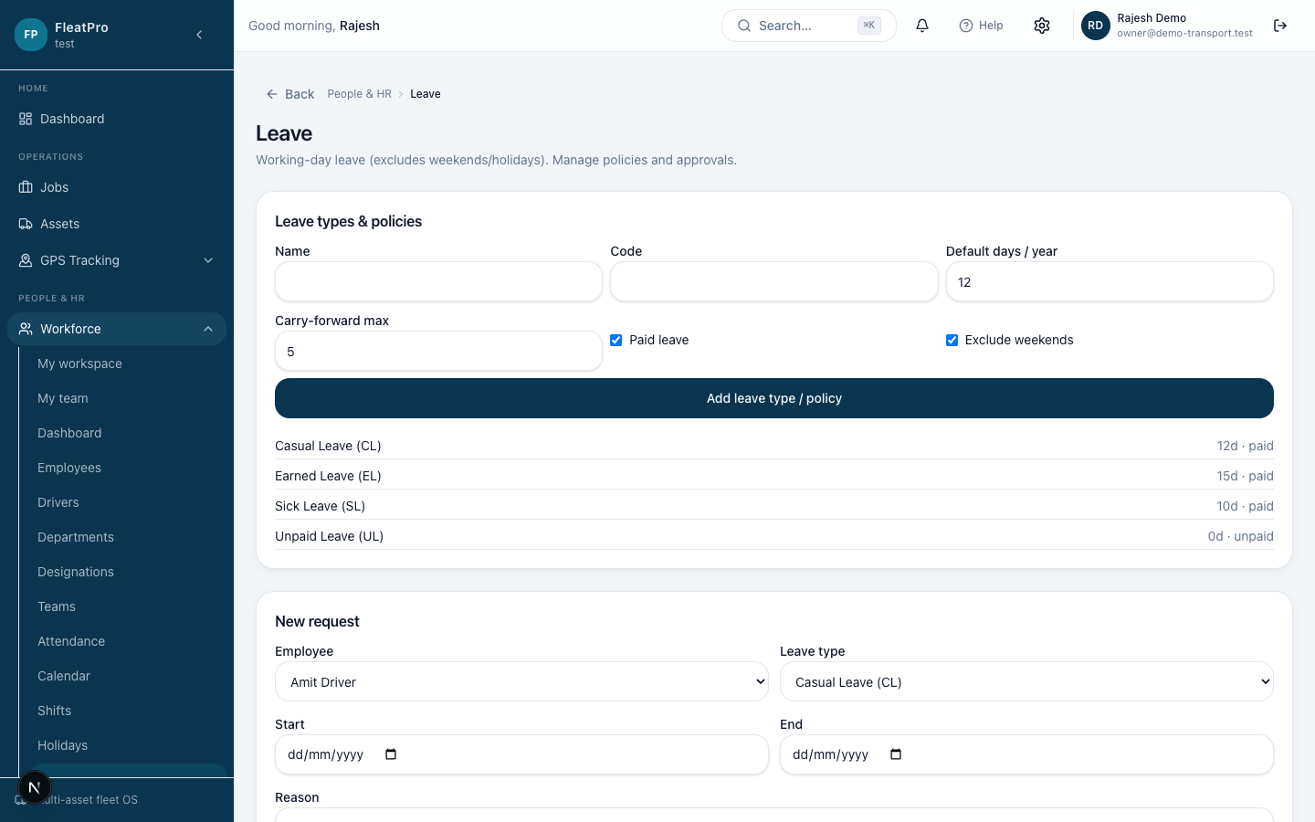
Task: Click the back arrow icon
Action: point(272,94)
